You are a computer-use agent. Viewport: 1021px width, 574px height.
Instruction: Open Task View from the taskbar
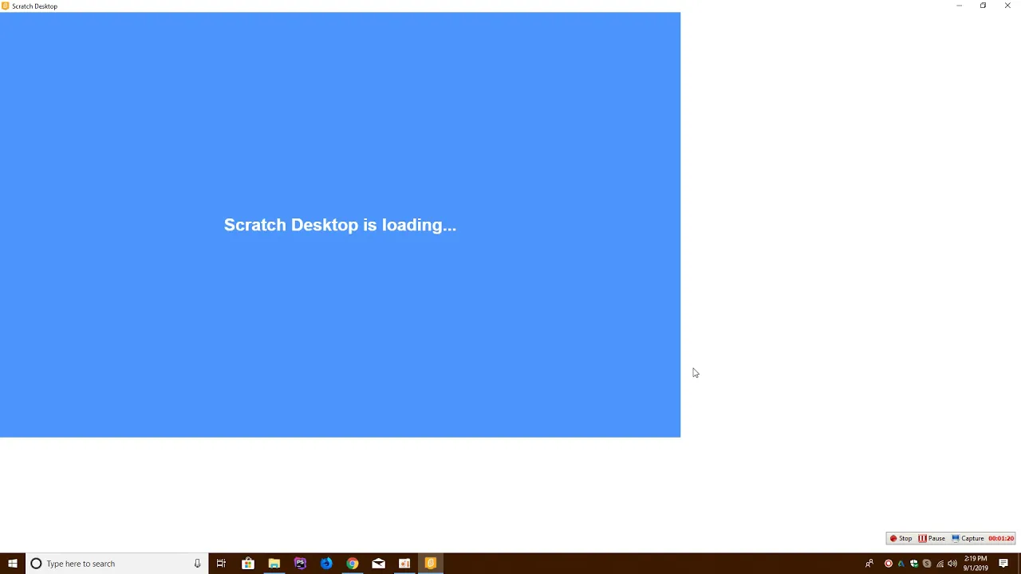(221, 564)
